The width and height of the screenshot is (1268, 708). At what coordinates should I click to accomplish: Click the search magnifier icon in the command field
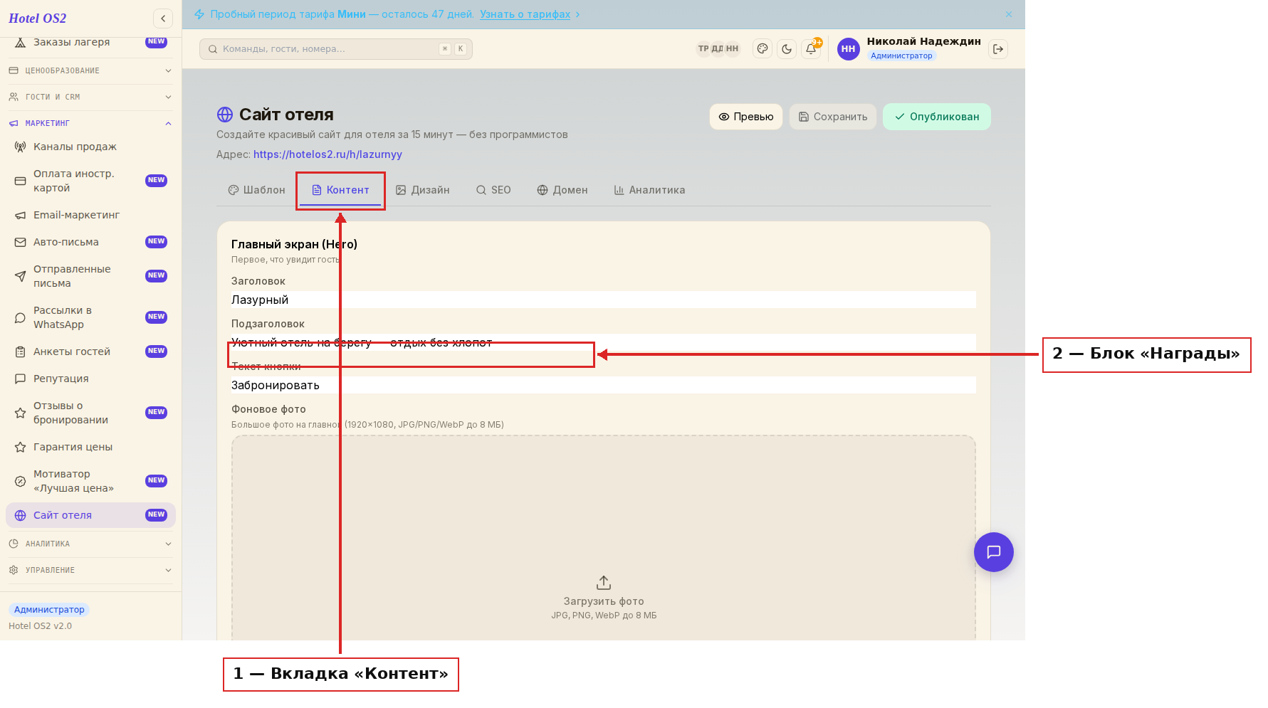[x=213, y=49]
